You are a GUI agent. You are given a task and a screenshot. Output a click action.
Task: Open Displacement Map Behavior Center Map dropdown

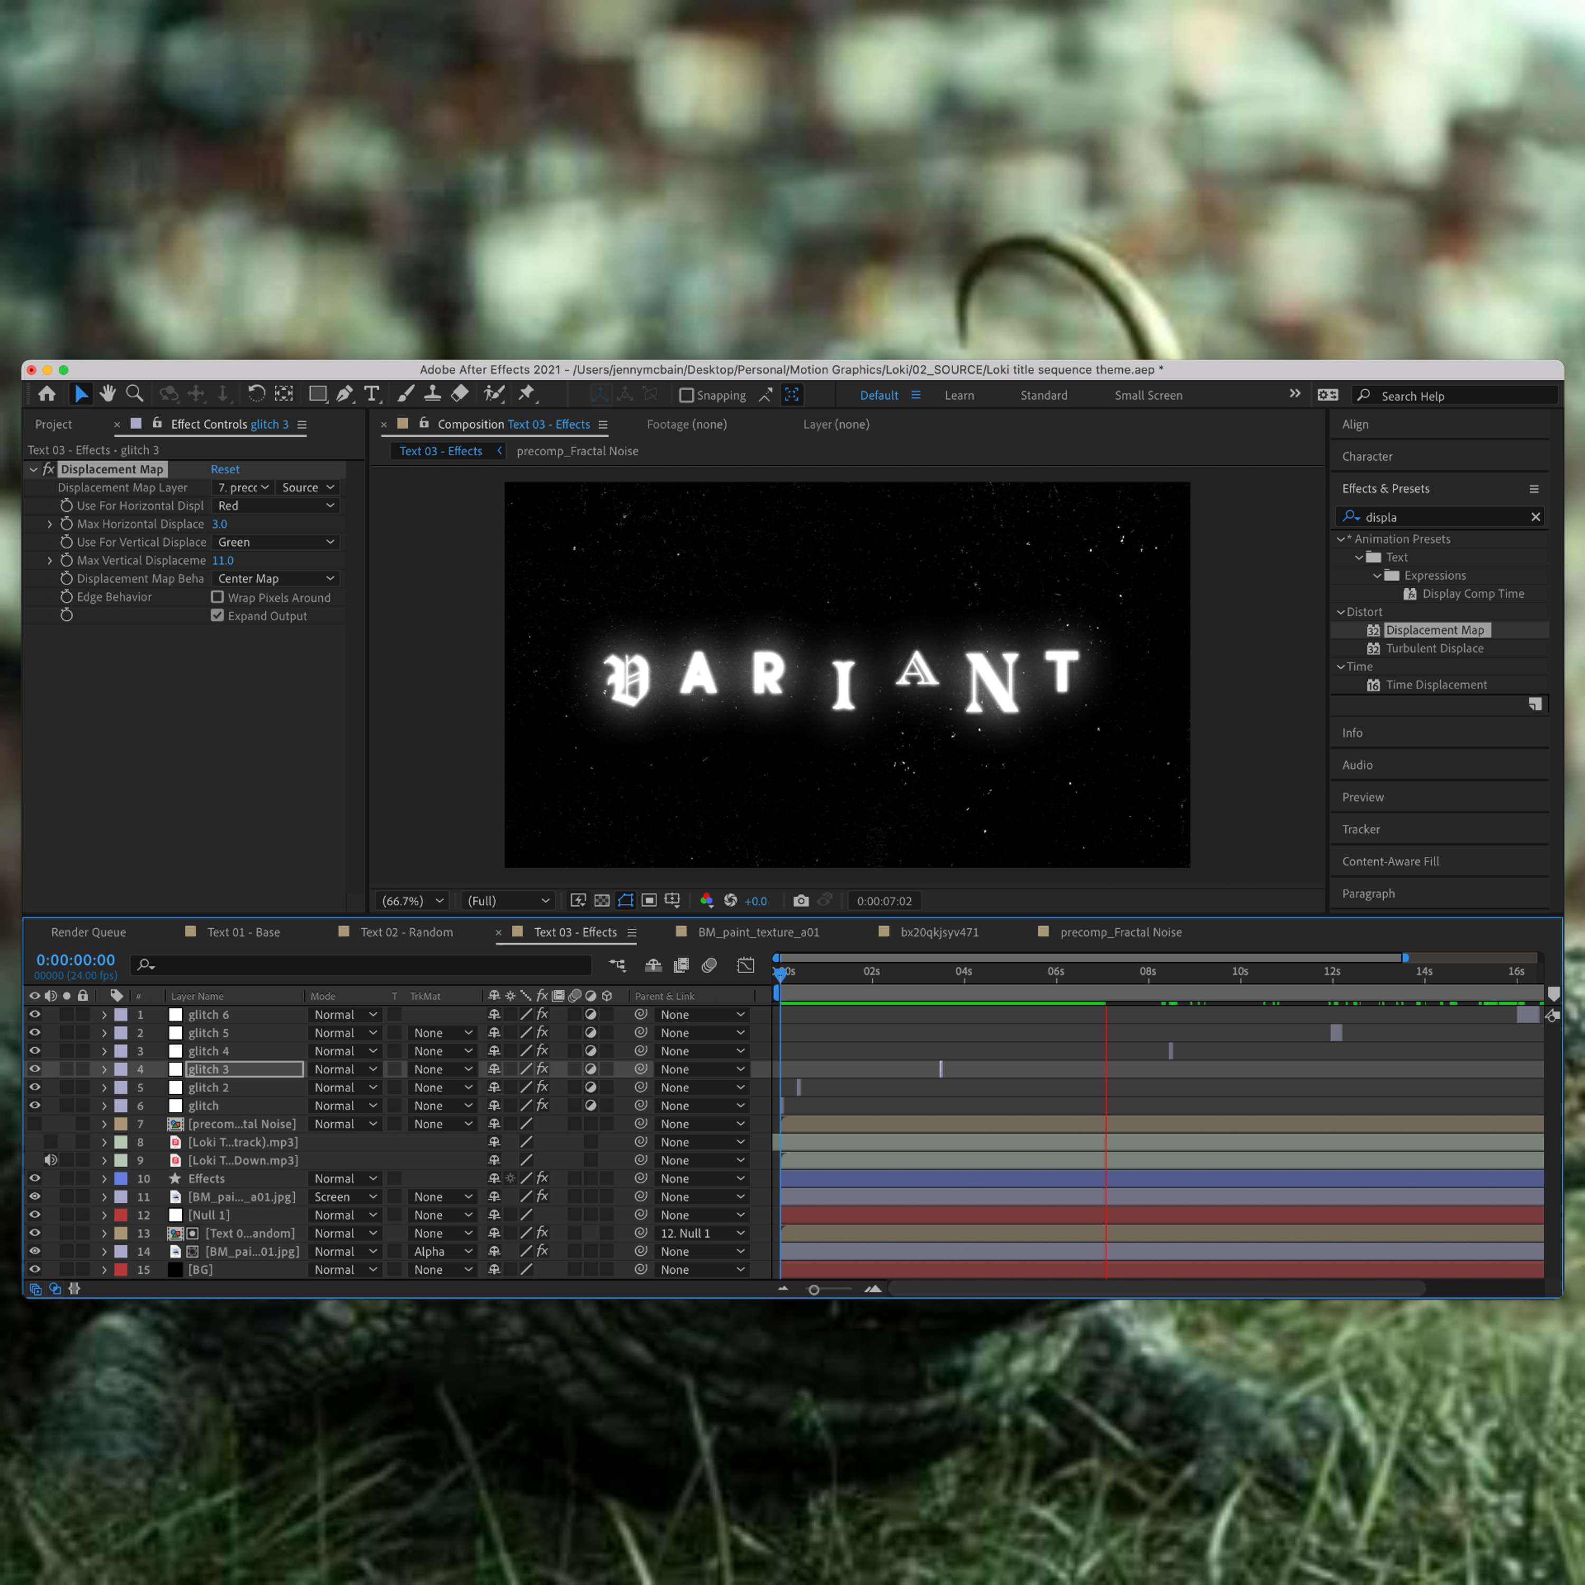(x=276, y=579)
